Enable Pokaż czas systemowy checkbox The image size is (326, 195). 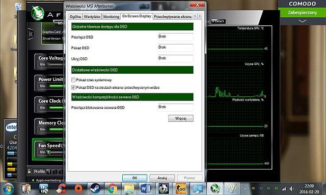pyautogui.click(x=73, y=80)
